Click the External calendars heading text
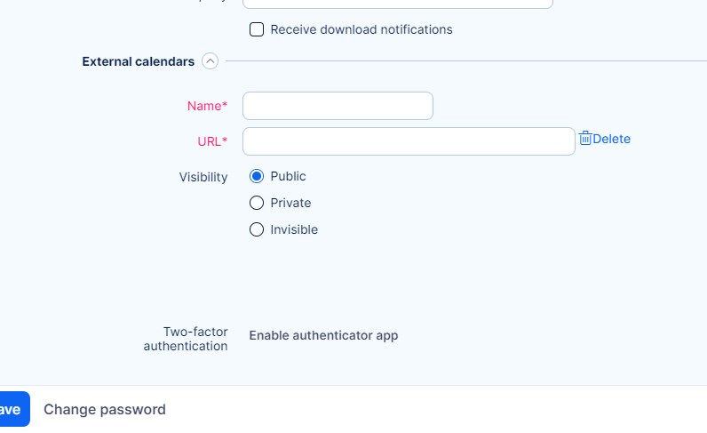707x433 pixels. (x=138, y=61)
